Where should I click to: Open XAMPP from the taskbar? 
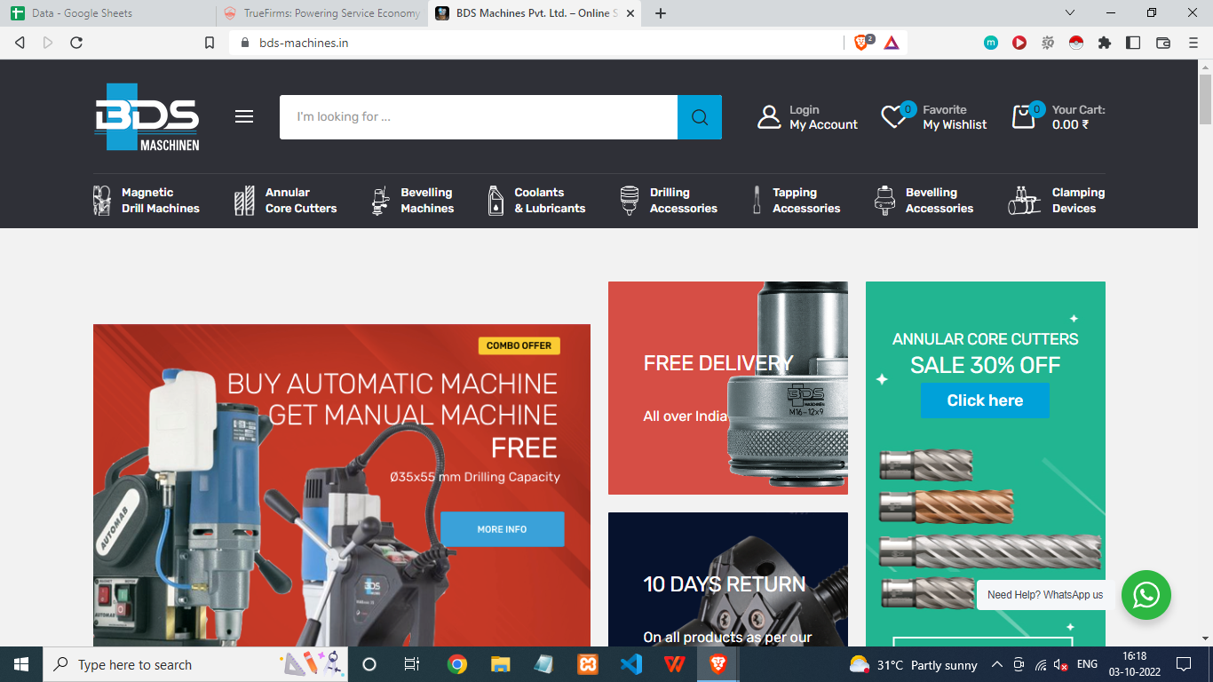[588, 664]
